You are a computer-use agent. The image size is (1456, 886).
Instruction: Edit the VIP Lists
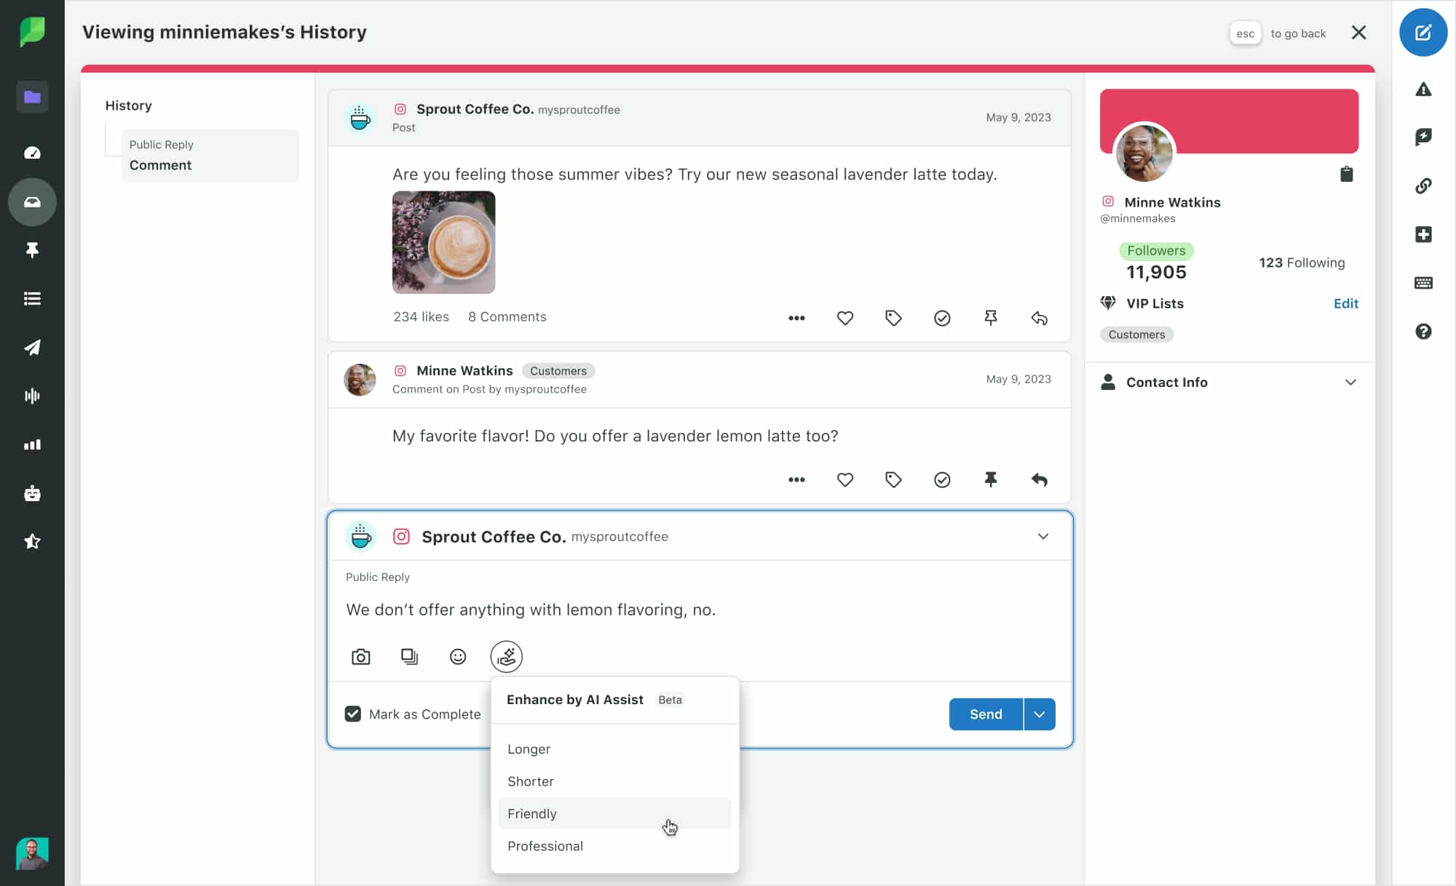click(x=1345, y=303)
